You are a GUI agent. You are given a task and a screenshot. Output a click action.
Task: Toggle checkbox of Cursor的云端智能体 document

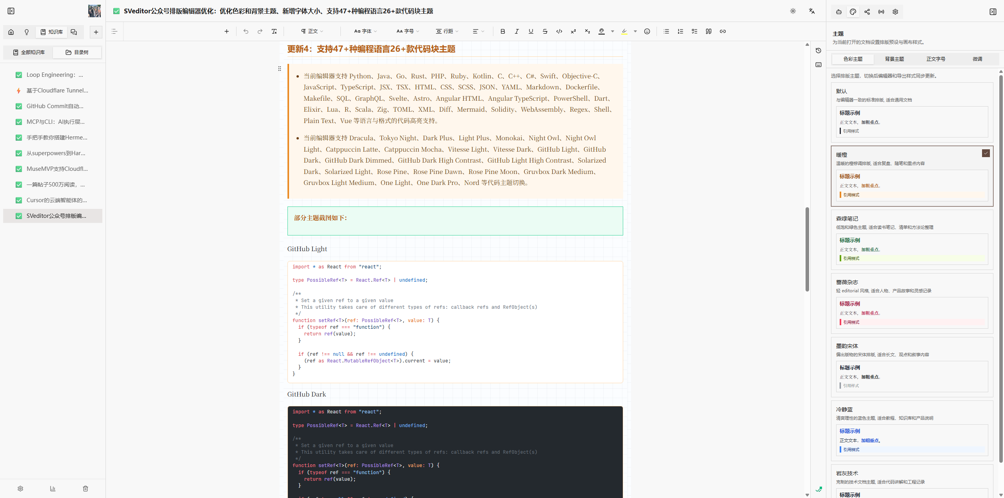click(19, 200)
